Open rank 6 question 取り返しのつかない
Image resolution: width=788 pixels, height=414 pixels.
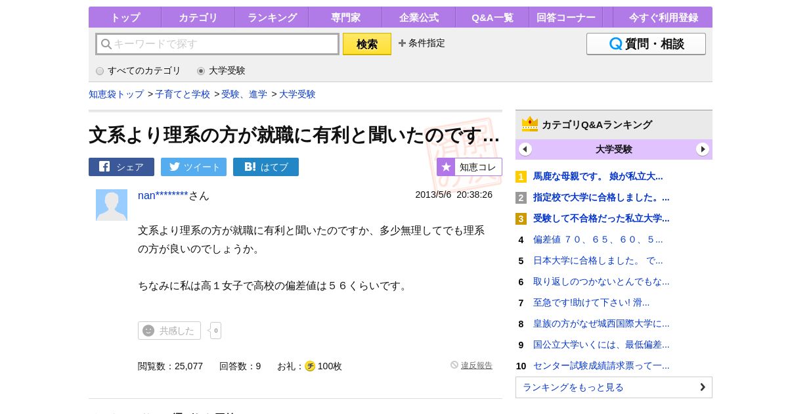tap(601, 281)
